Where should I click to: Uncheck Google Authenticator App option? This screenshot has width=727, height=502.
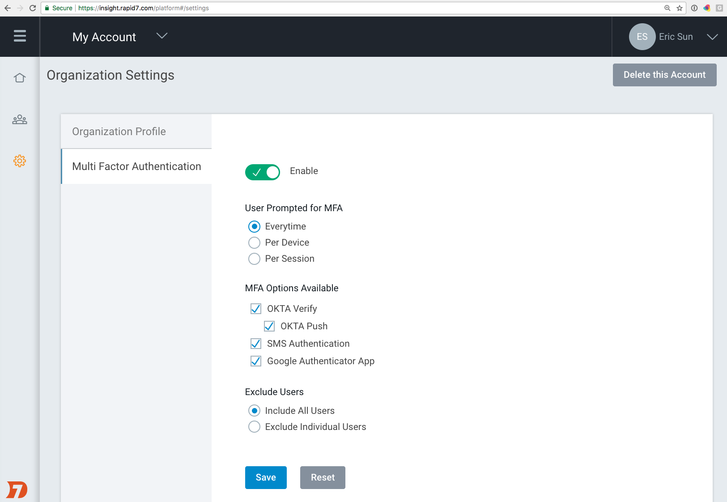256,361
